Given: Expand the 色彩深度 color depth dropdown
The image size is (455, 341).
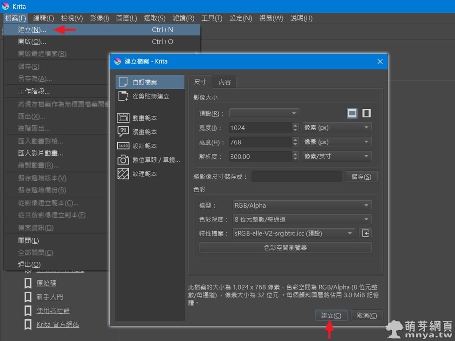Looking at the screenshot, I should coord(302,219).
